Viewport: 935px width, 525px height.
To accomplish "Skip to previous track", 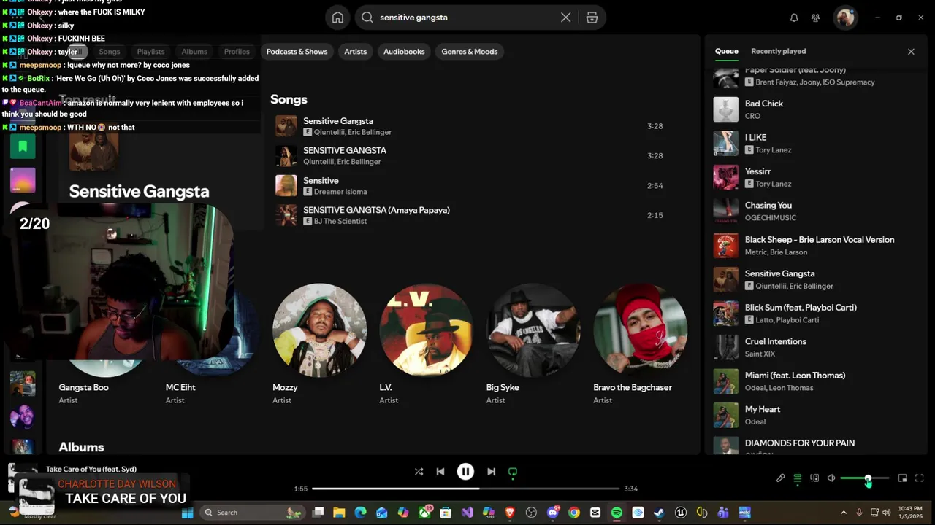I will tap(440, 472).
